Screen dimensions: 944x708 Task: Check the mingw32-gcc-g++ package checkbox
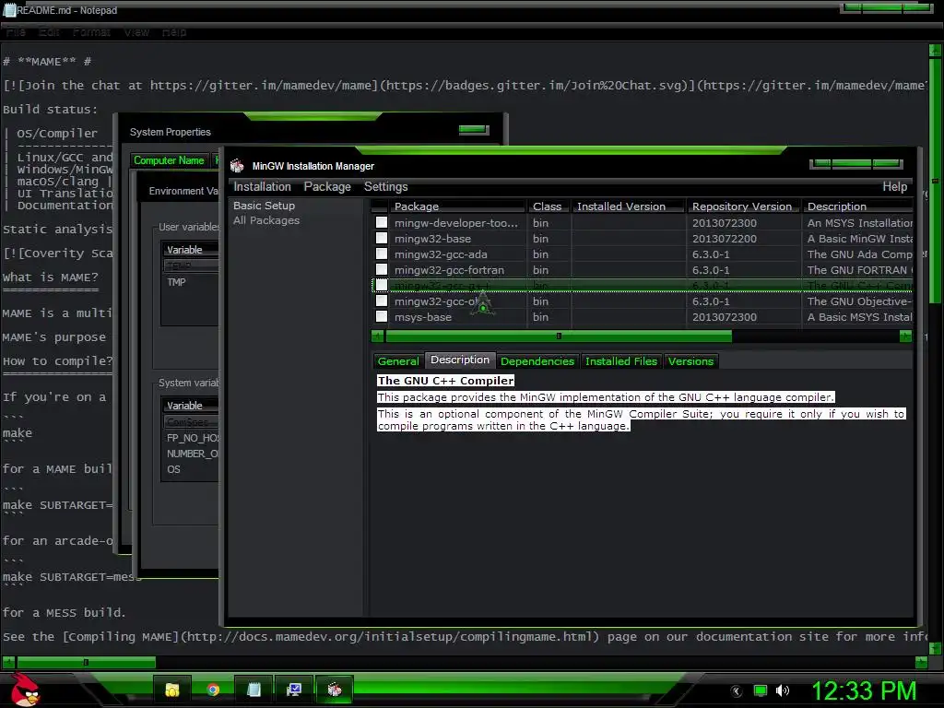tap(382, 285)
